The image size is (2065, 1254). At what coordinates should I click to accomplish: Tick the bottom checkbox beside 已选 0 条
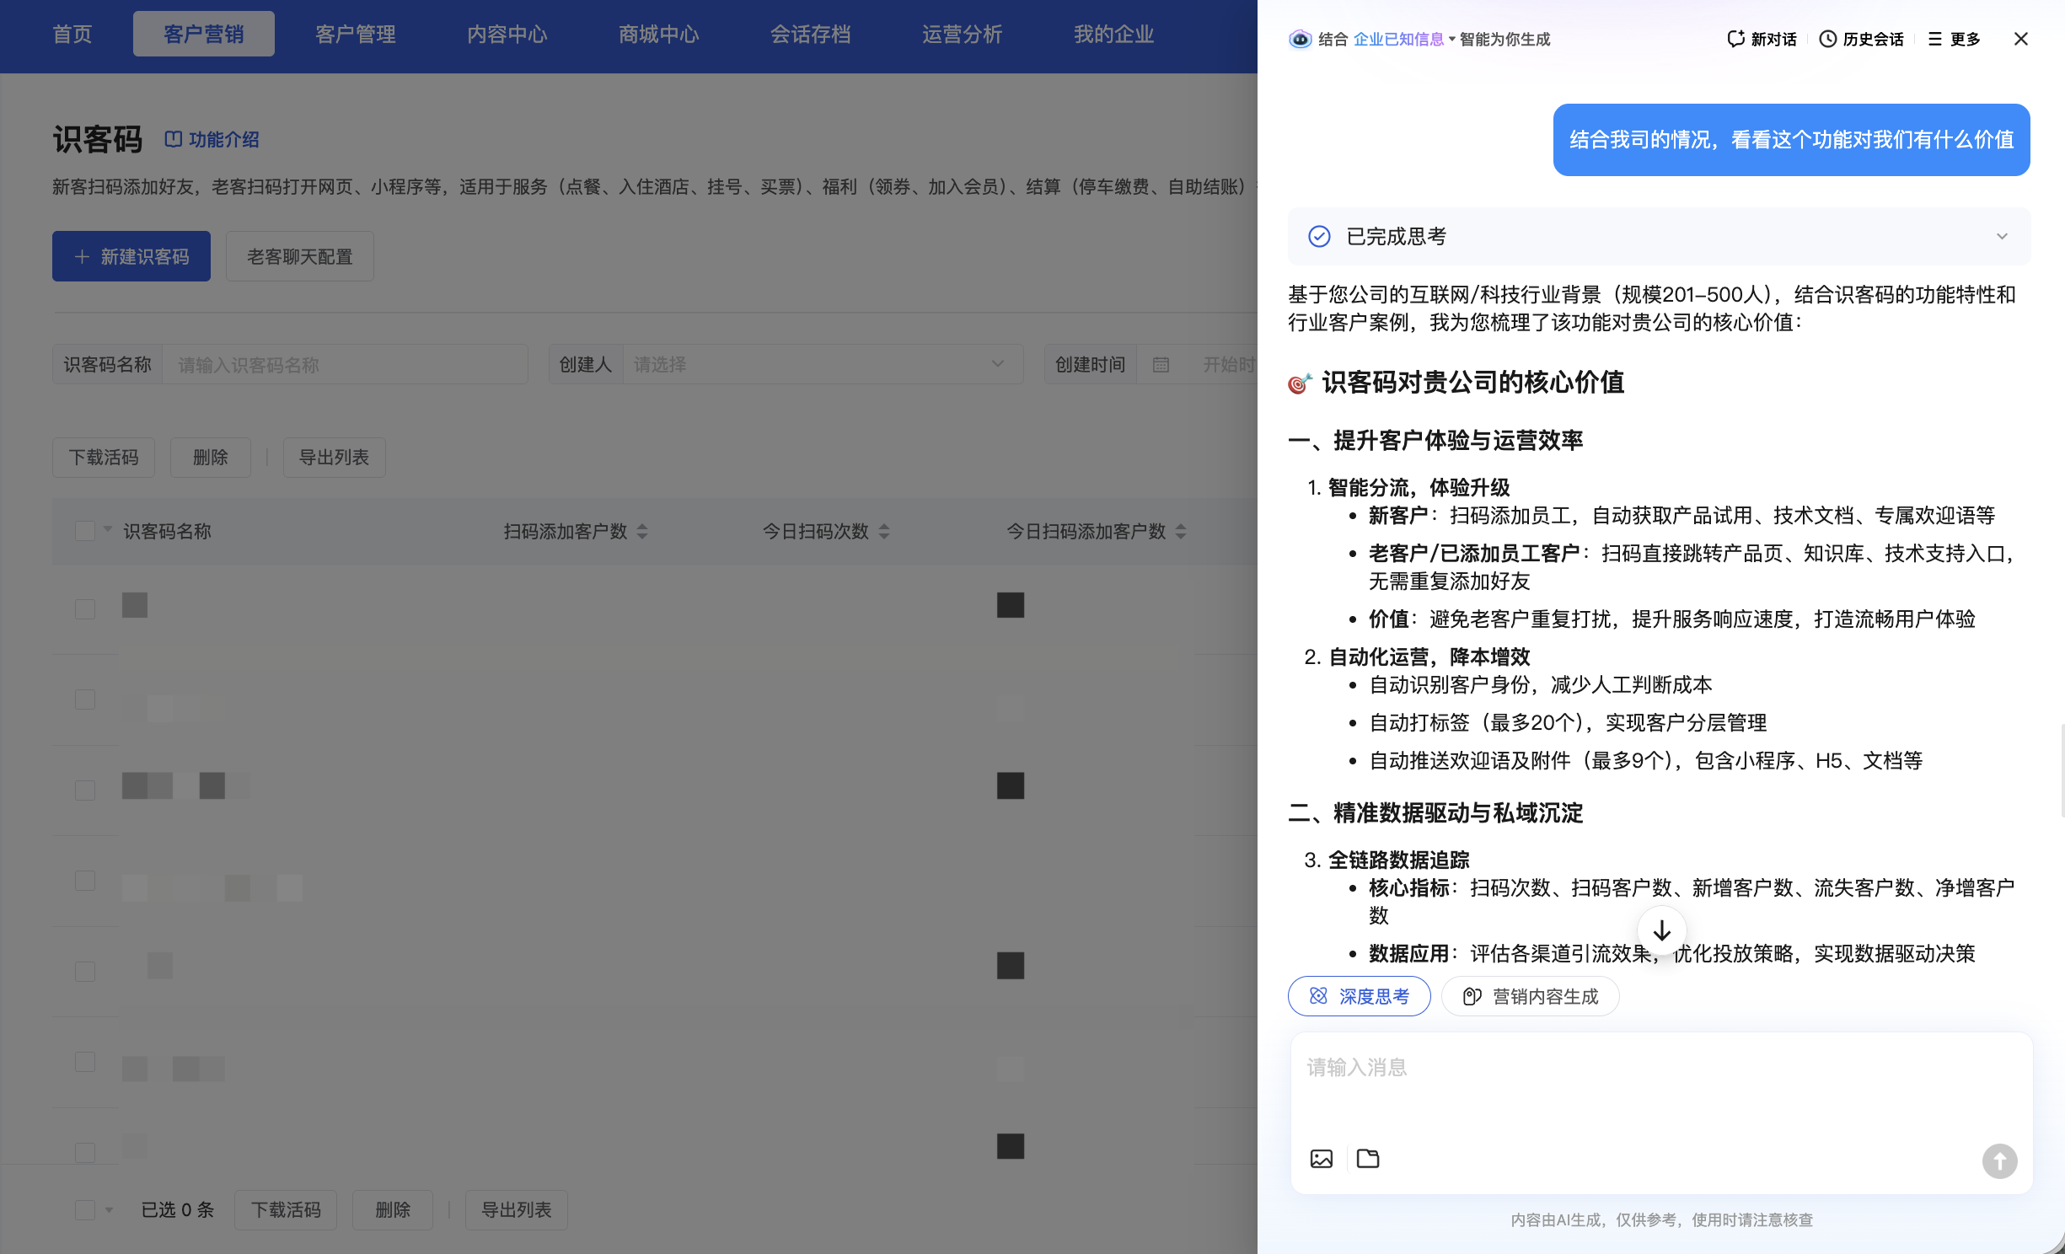click(x=85, y=1210)
